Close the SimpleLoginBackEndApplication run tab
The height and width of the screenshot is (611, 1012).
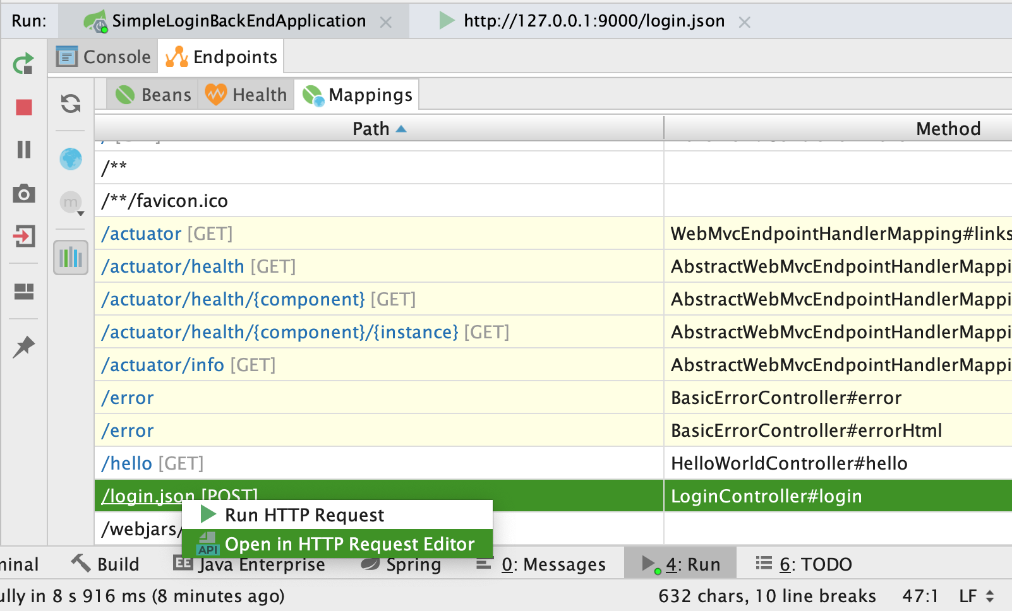pyautogui.click(x=386, y=22)
